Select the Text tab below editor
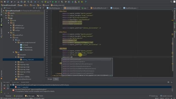This screenshot has width=176, height=99. point(56,79)
